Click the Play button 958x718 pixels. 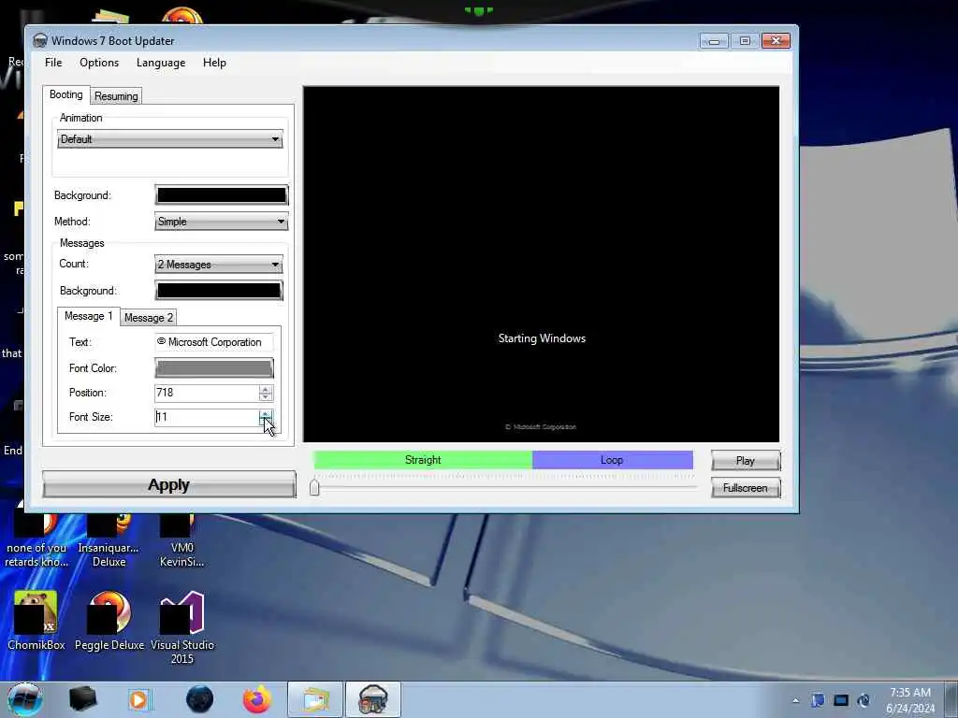point(746,461)
